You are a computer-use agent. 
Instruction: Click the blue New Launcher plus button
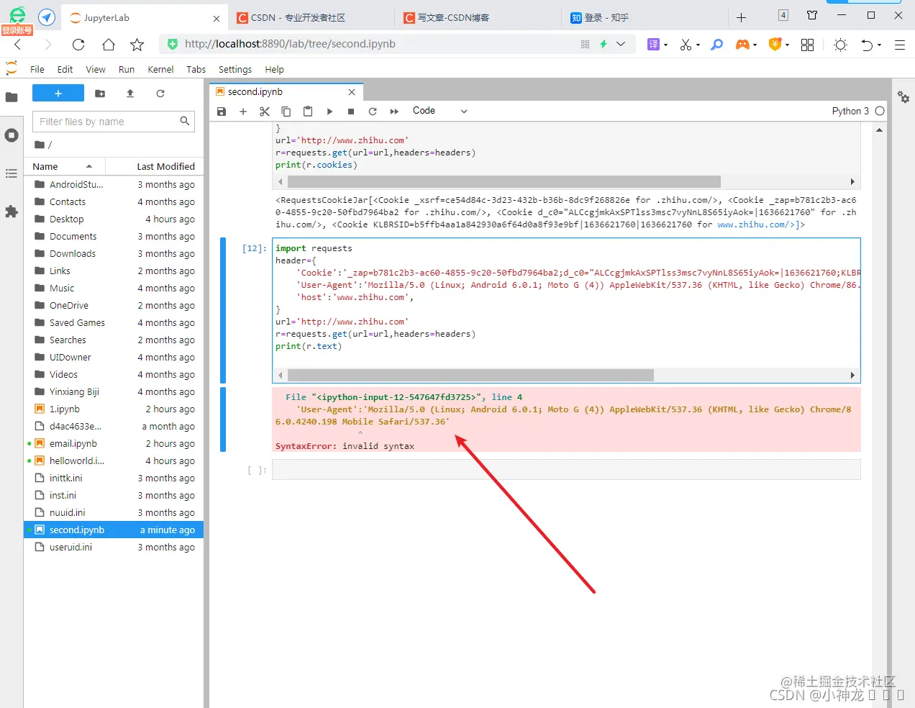[x=58, y=94]
